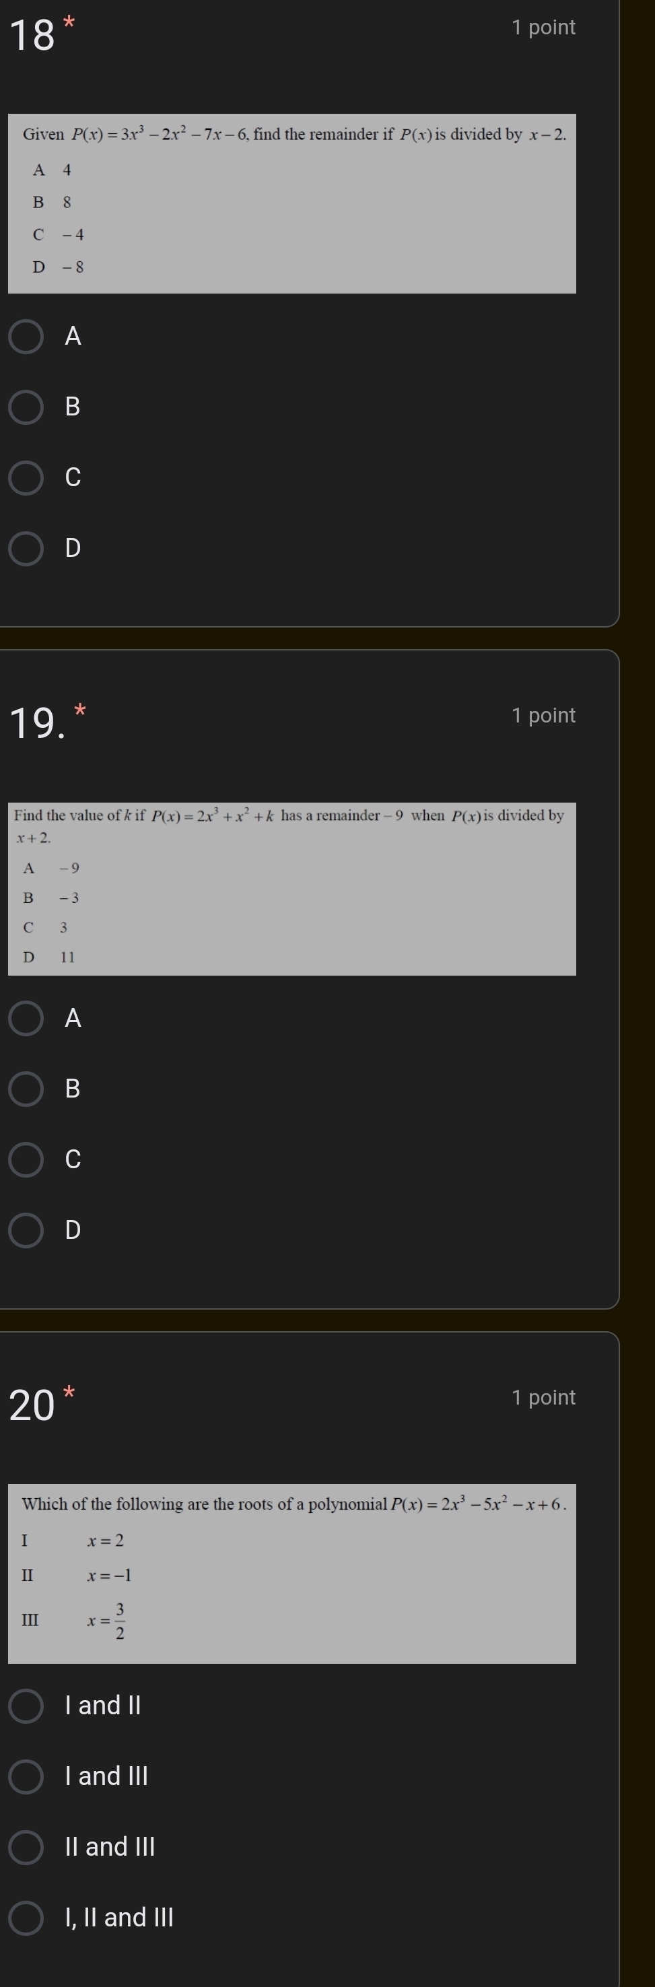The image size is (655, 1987).
Task: Choose 'II and III' for question 20
Action: click(x=26, y=1847)
